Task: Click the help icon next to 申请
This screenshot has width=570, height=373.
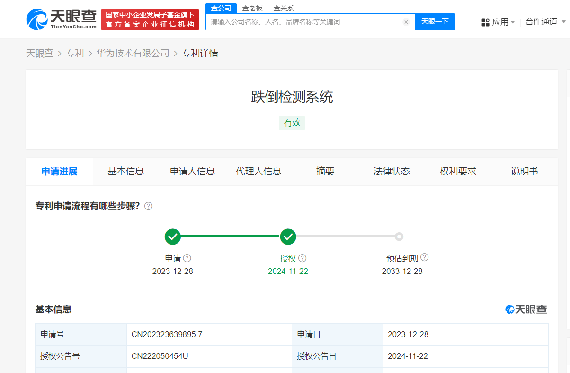Action: tap(187, 258)
